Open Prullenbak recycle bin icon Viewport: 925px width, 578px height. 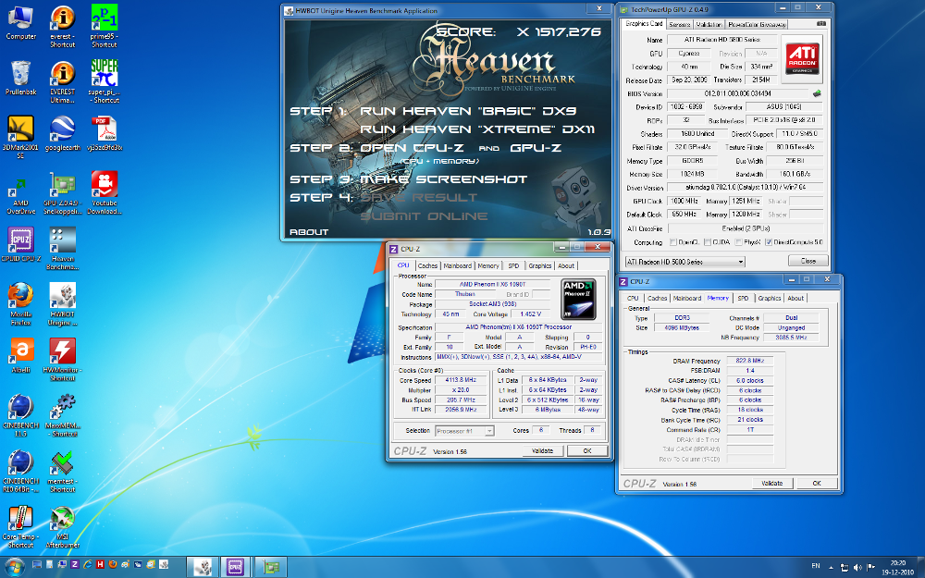[x=20, y=78]
